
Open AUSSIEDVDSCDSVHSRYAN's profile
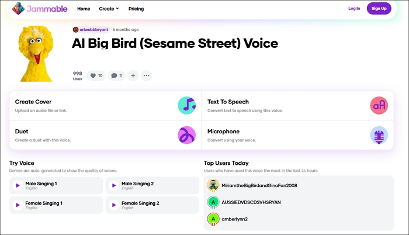tap(251, 202)
